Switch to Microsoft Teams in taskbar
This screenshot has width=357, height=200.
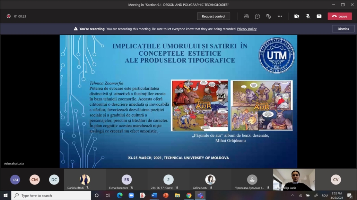[200, 195]
